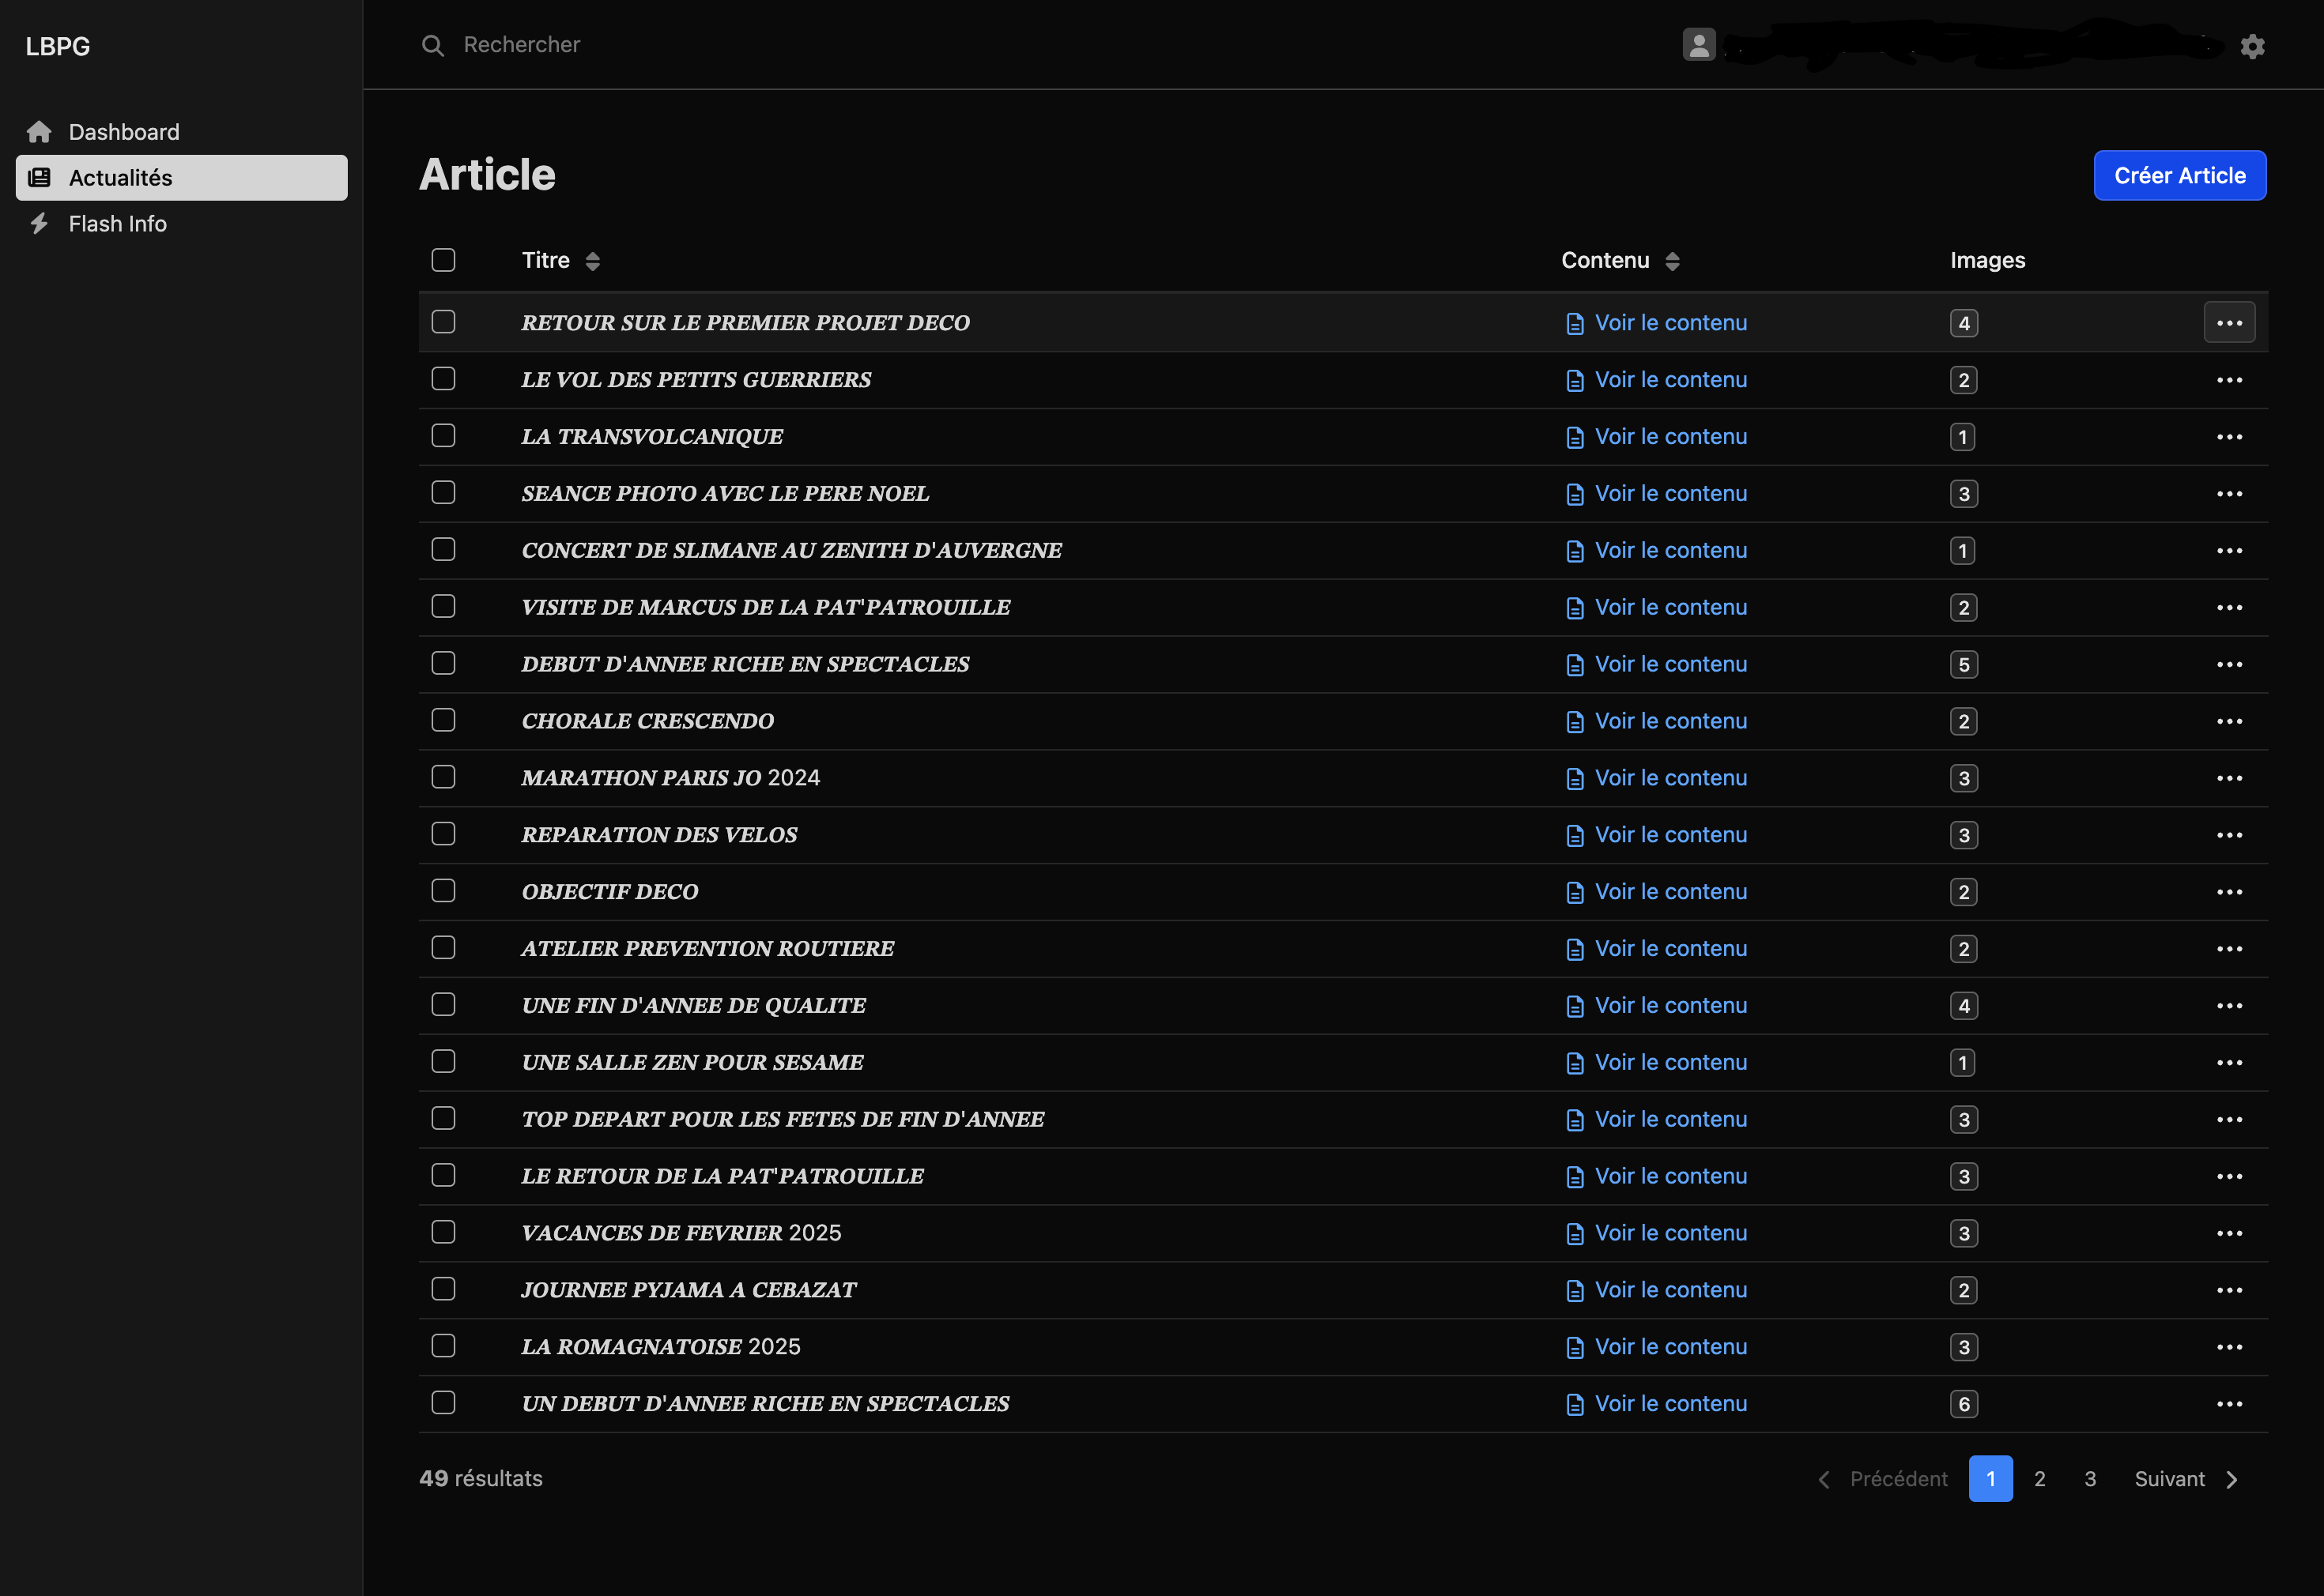This screenshot has width=2324, height=1596.
Task: Click the user avatar icon
Action: [1699, 44]
